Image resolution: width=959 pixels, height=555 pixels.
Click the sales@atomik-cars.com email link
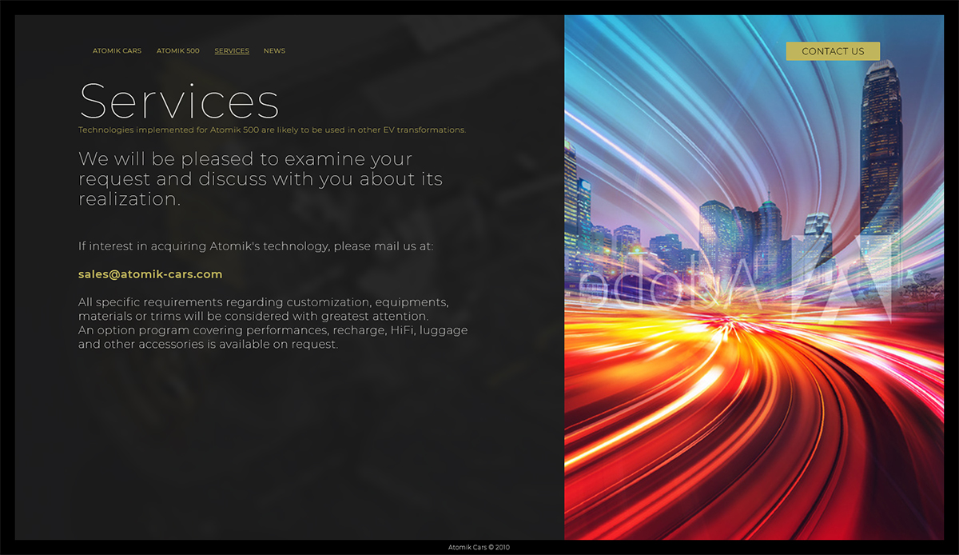150,274
